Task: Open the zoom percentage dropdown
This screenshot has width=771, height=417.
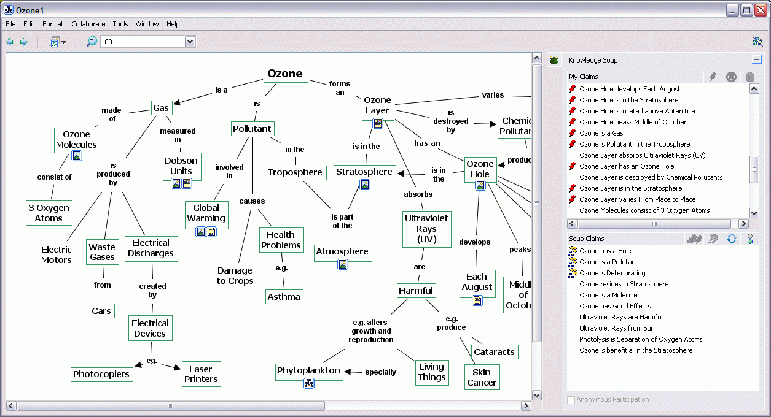Action: click(190, 42)
